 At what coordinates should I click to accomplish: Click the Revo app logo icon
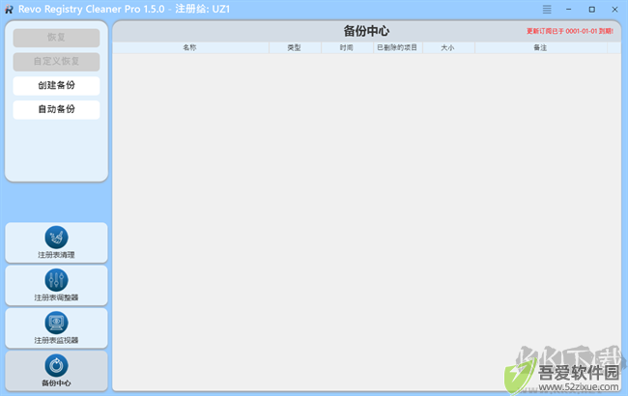[9, 10]
